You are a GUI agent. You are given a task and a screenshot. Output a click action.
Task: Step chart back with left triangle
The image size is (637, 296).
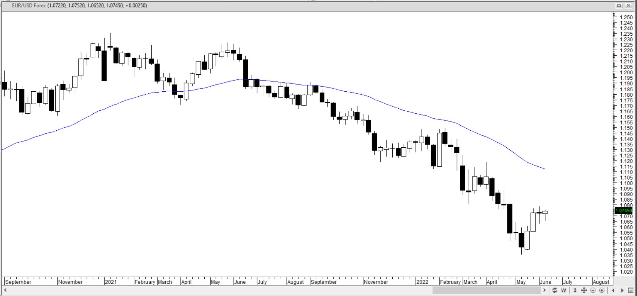[x=613, y=290]
